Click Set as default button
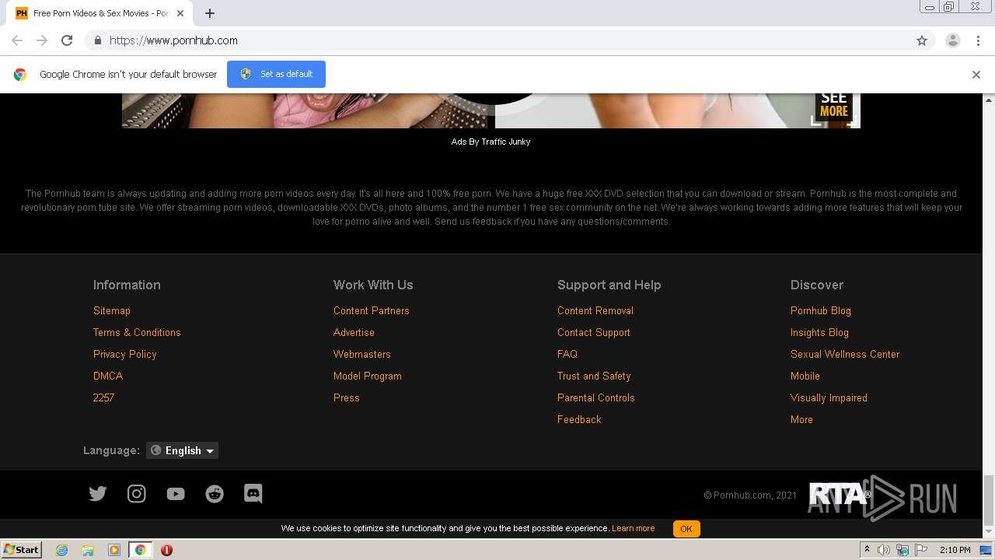This screenshot has height=560, width=995. [276, 74]
